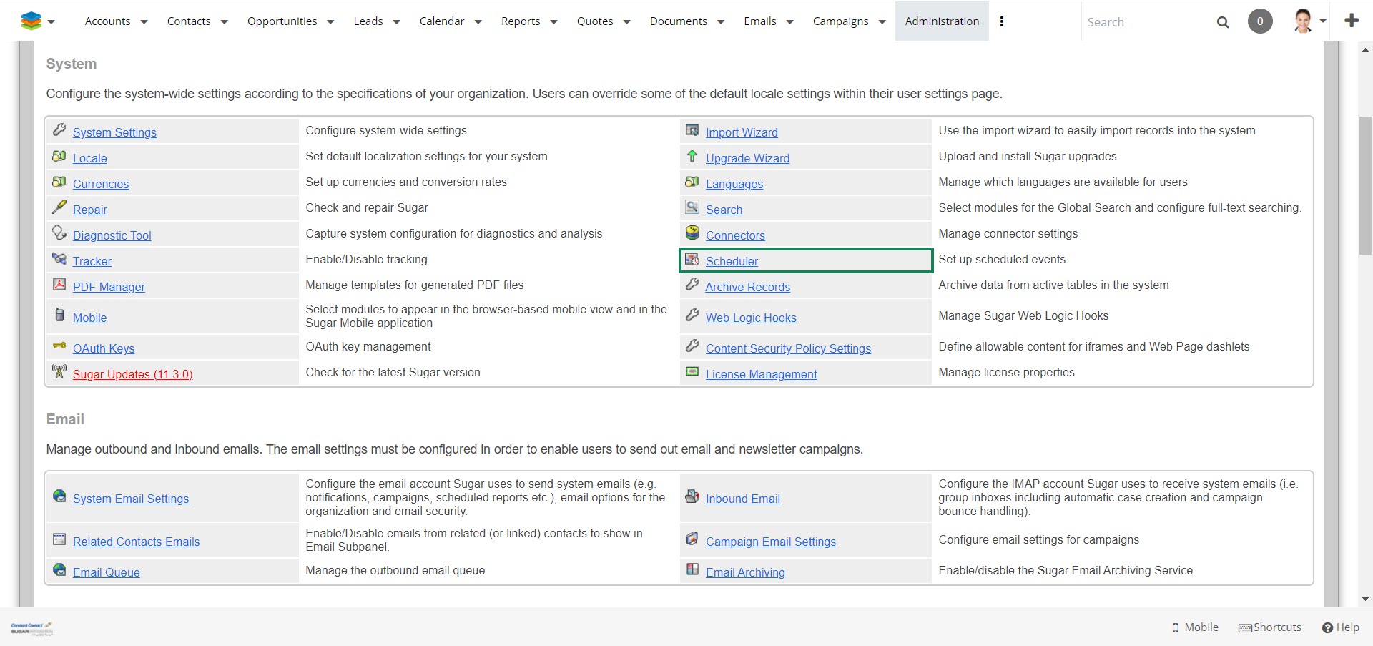1373x646 pixels.
Task: Click the SugarCRM cube logo icon
Action: click(31, 21)
